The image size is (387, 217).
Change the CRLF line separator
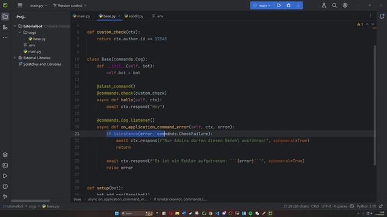pos(315,206)
